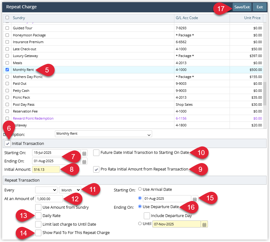Check the Late Check-out sundry row
The height and width of the screenshot is (242, 270).
7,49
